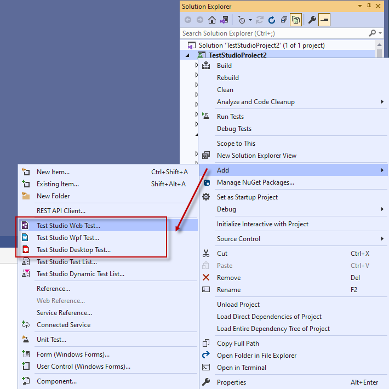
Task: Add Existing Item from Add submenu
Action: (108, 184)
